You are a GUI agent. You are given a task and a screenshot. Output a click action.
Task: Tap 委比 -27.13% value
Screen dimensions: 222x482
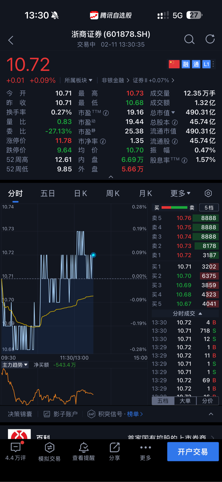tap(58, 131)
